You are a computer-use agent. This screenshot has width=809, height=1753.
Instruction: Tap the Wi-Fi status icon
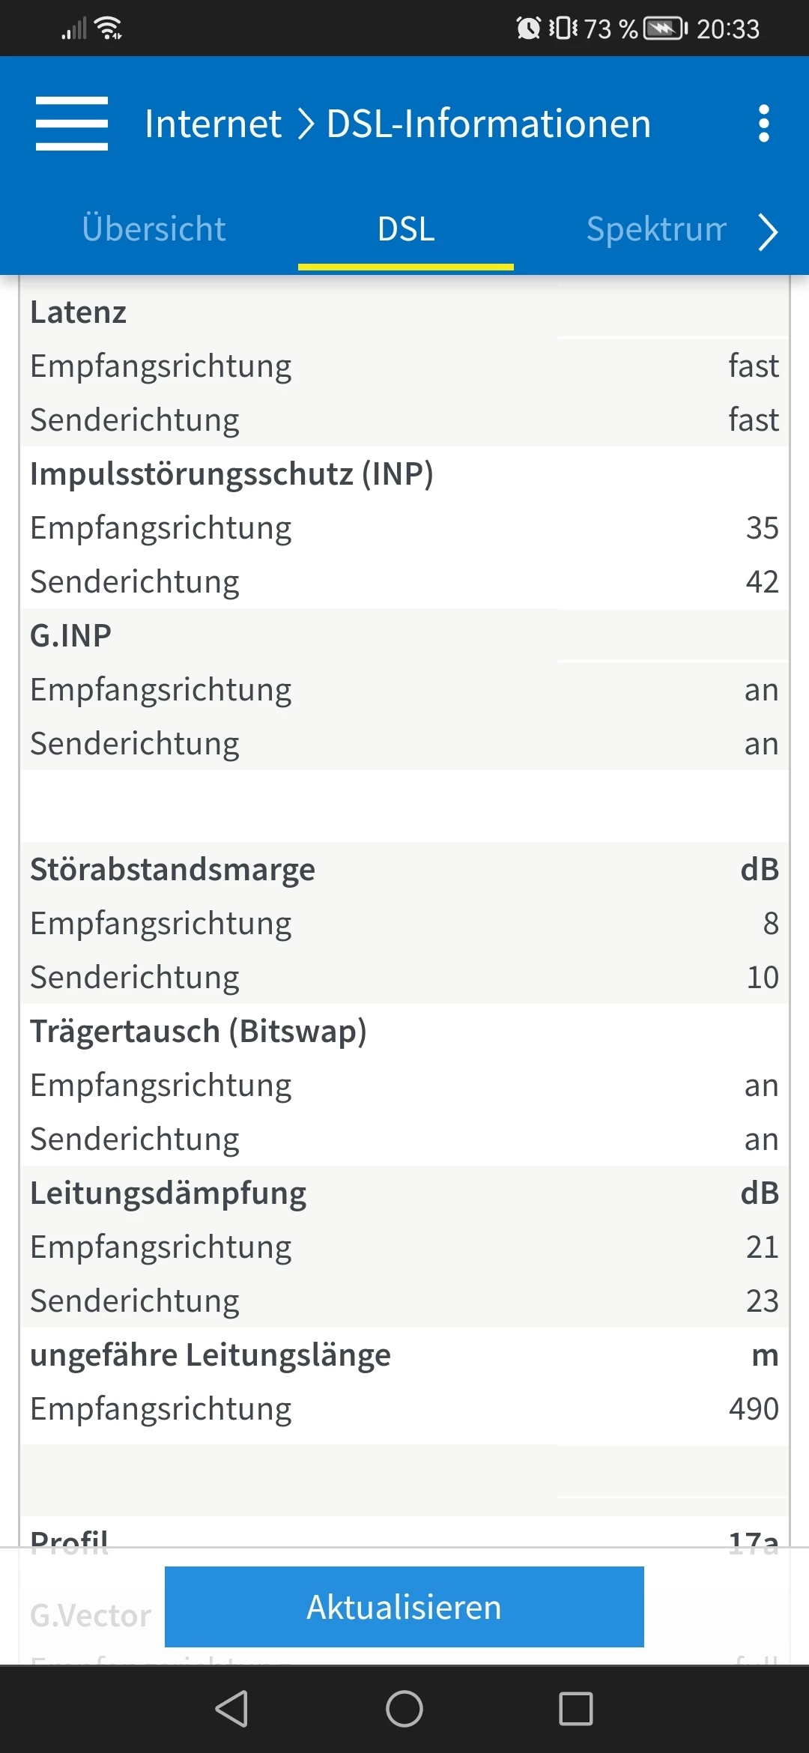pos(110,28)
